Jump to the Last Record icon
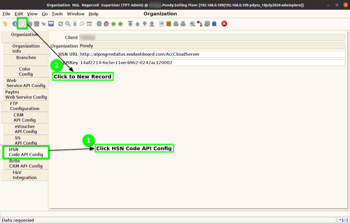This screenshot has height=223, width=350. click(152, 24)
